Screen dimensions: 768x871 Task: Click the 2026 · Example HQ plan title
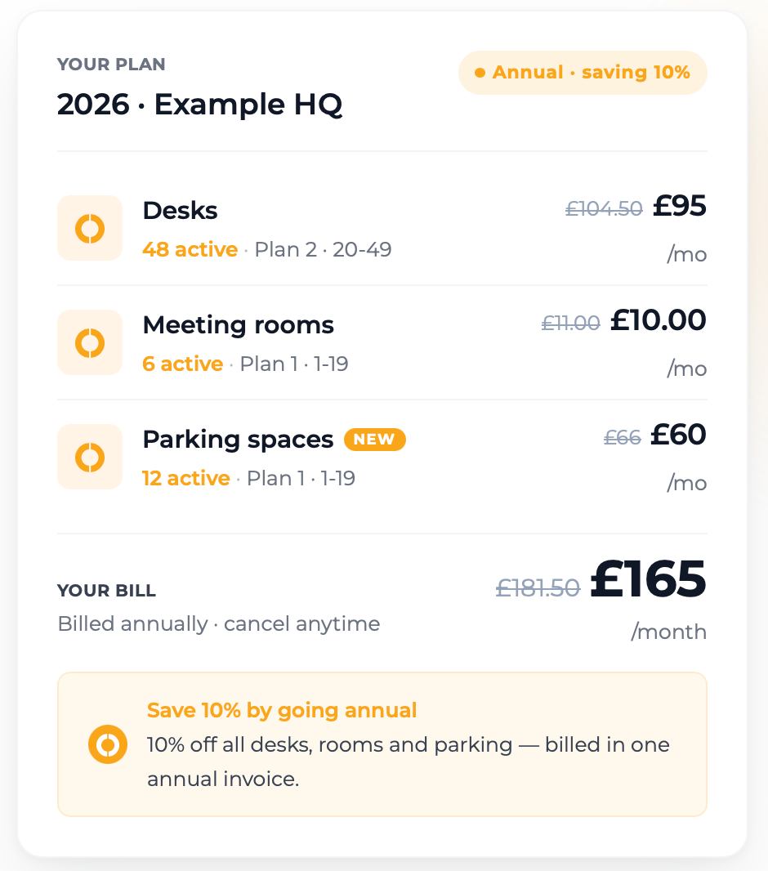(199, 105)
